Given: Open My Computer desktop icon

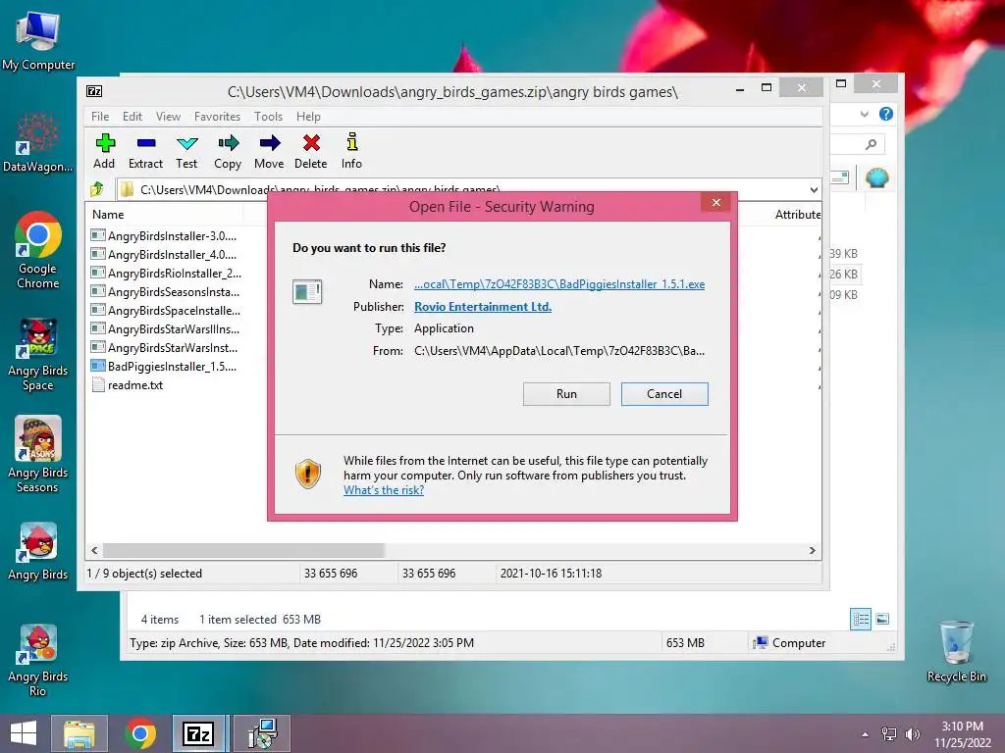Looking at the screenshot, I should click(x=38, y=41).
